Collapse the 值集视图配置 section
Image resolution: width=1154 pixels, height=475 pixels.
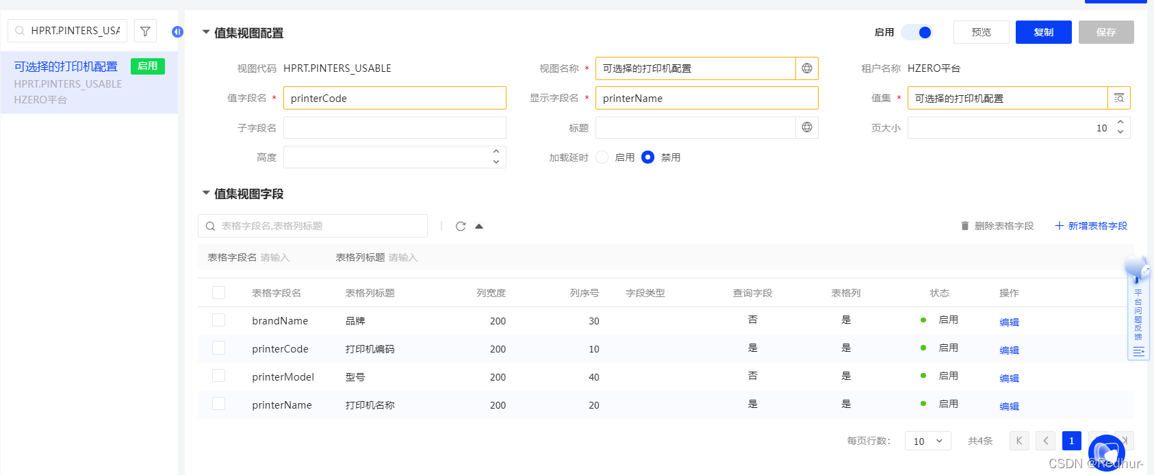tap(205, 32)
